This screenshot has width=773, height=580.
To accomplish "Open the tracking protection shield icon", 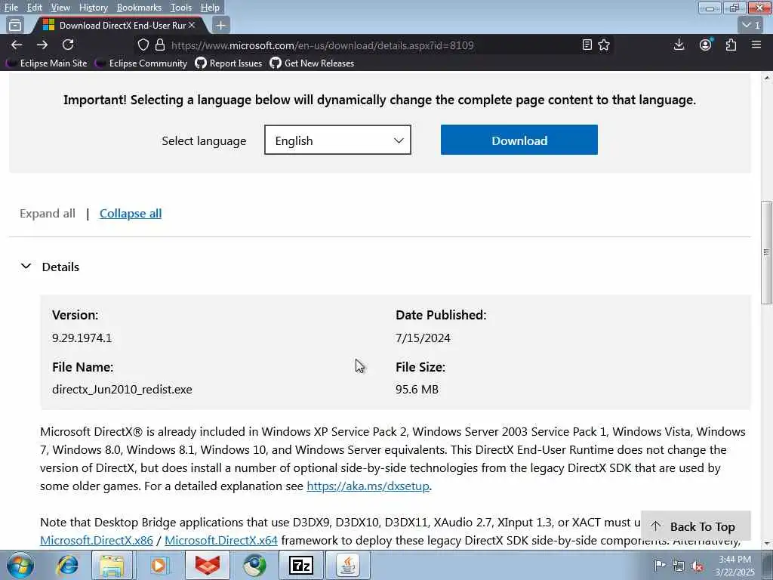I will [143, 45].
